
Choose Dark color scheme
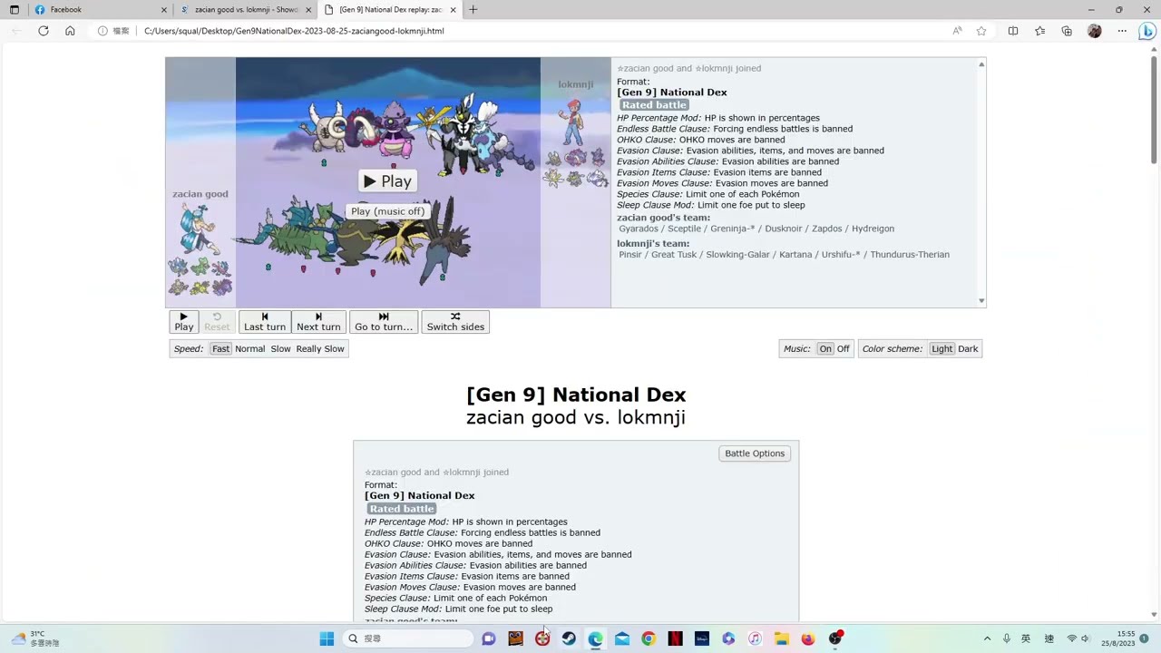click(x=969, y=348)
